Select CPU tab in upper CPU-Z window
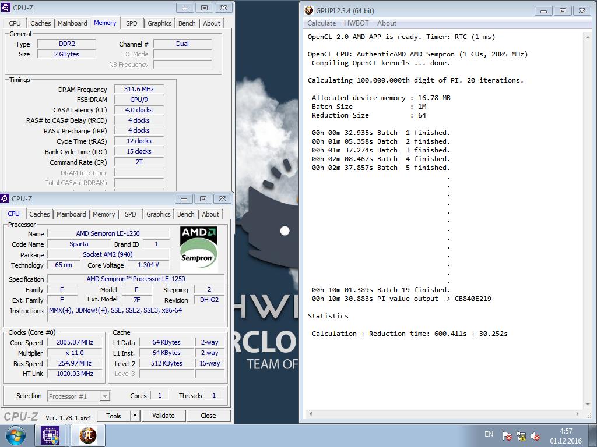The width and height of the screenshot is (597, 447). tap(15, 23)
